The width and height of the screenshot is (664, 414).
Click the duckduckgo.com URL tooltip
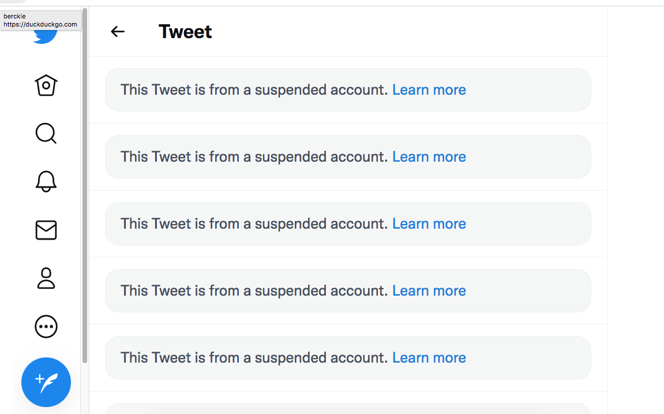tap(40, 20)
